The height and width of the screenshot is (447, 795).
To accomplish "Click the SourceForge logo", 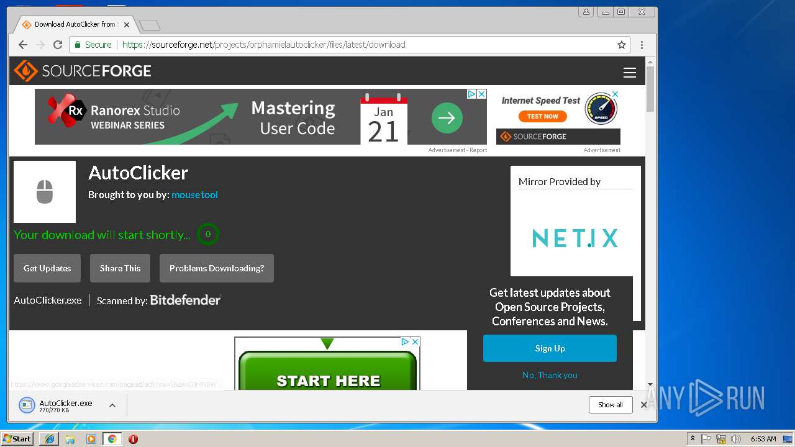I will coord(83,71).
